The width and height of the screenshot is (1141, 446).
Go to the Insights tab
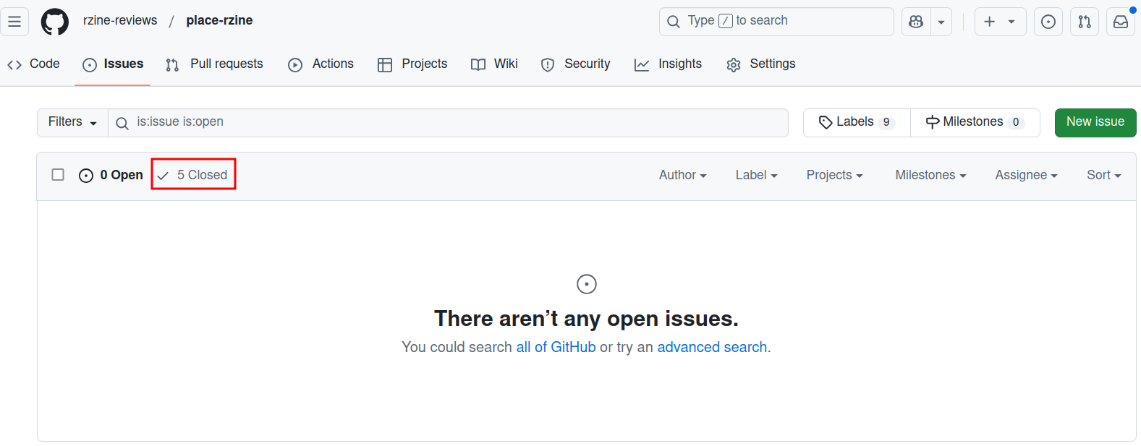pos(668,64)
